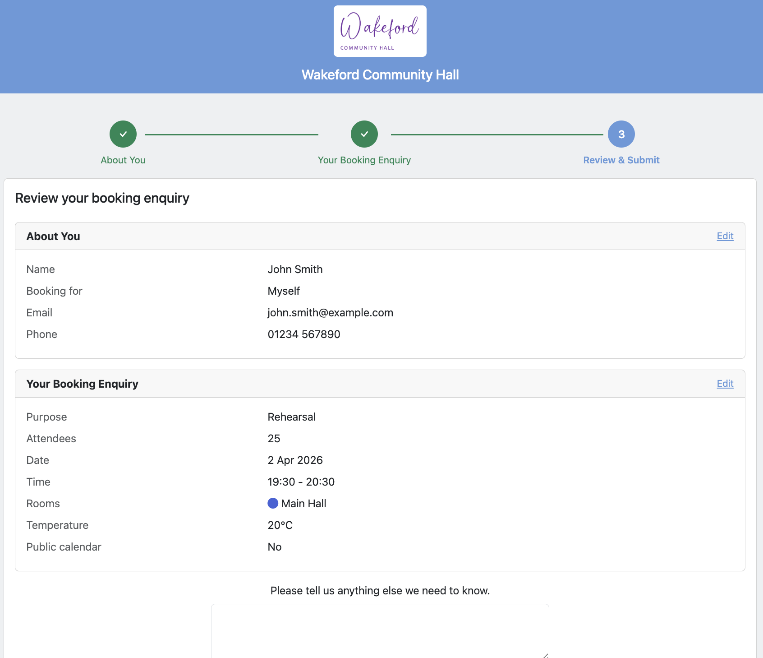Click the Wakeford Community Hall header title
763x658 pixels.
click(380, 75)
